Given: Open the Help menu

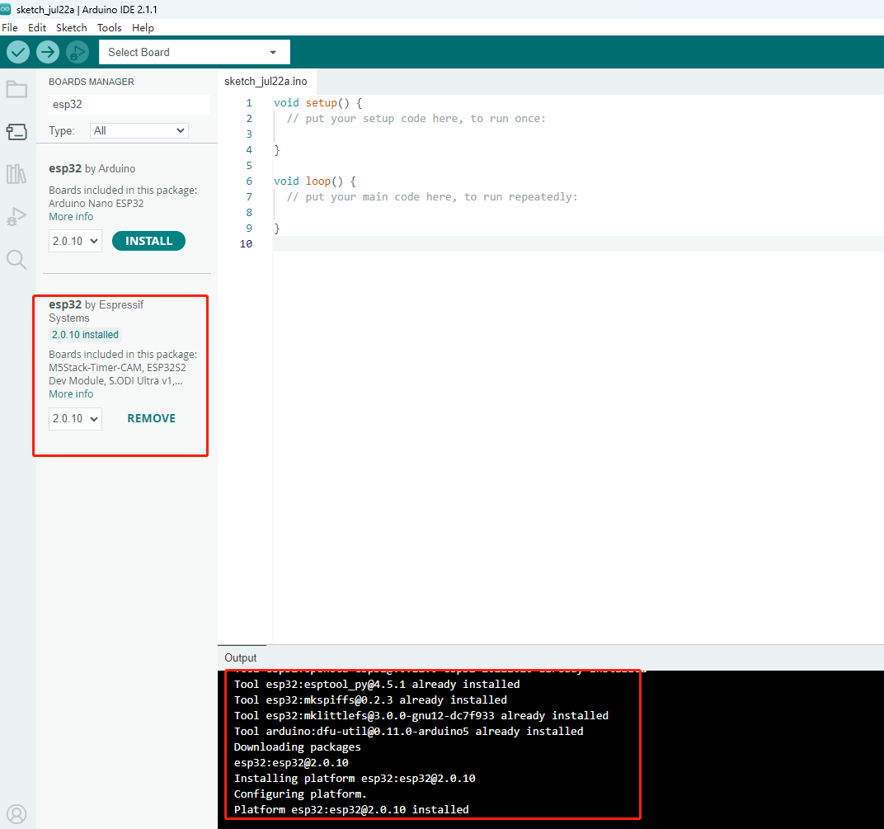Looking at the screenshot, I should pos(143,28).
